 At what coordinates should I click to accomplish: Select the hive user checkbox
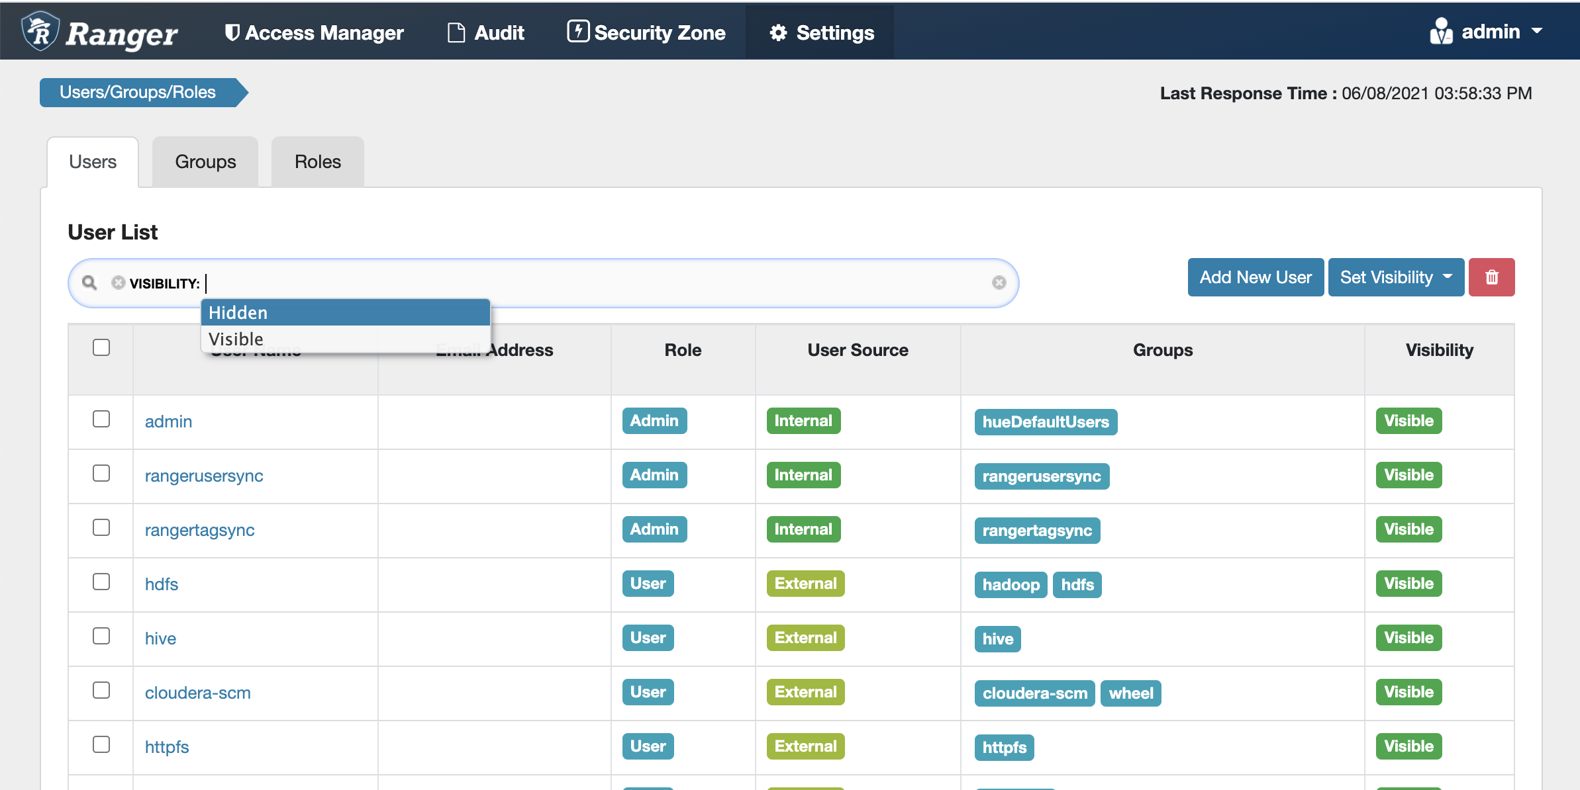pos(101,636)
